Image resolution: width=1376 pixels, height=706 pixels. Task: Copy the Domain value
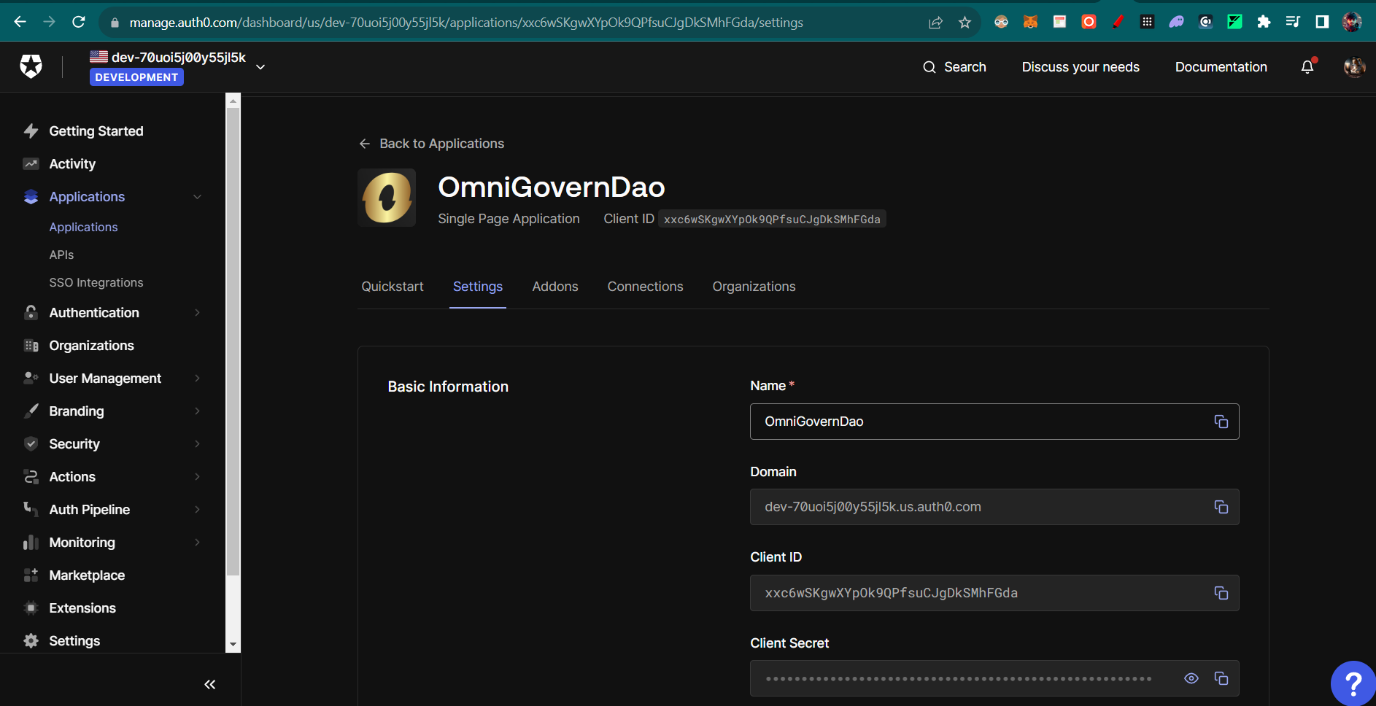tap(1221, 507)
